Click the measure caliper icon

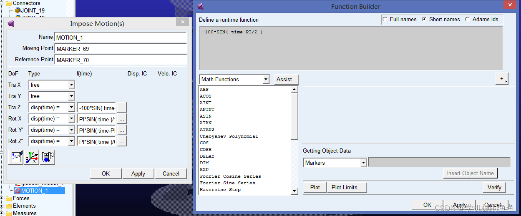(x=48, y=157)
